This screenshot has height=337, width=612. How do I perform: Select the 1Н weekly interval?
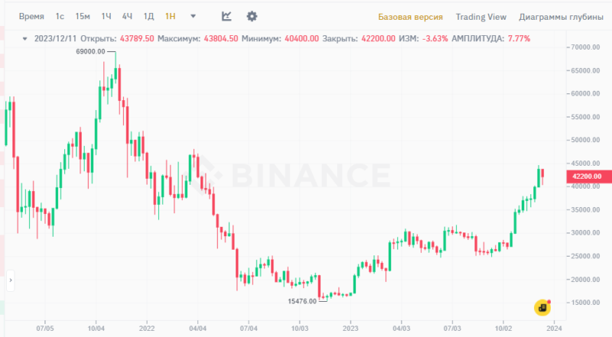point(171,16)
